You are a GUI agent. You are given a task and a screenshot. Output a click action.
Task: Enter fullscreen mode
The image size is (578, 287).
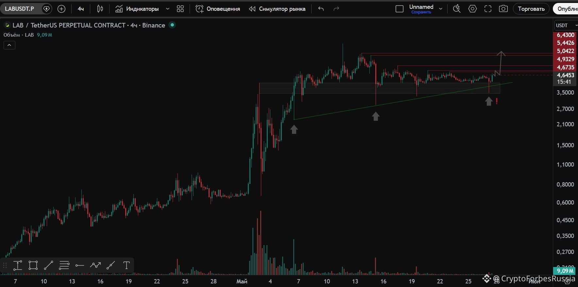pyautogui.click(x=488, y=9)
